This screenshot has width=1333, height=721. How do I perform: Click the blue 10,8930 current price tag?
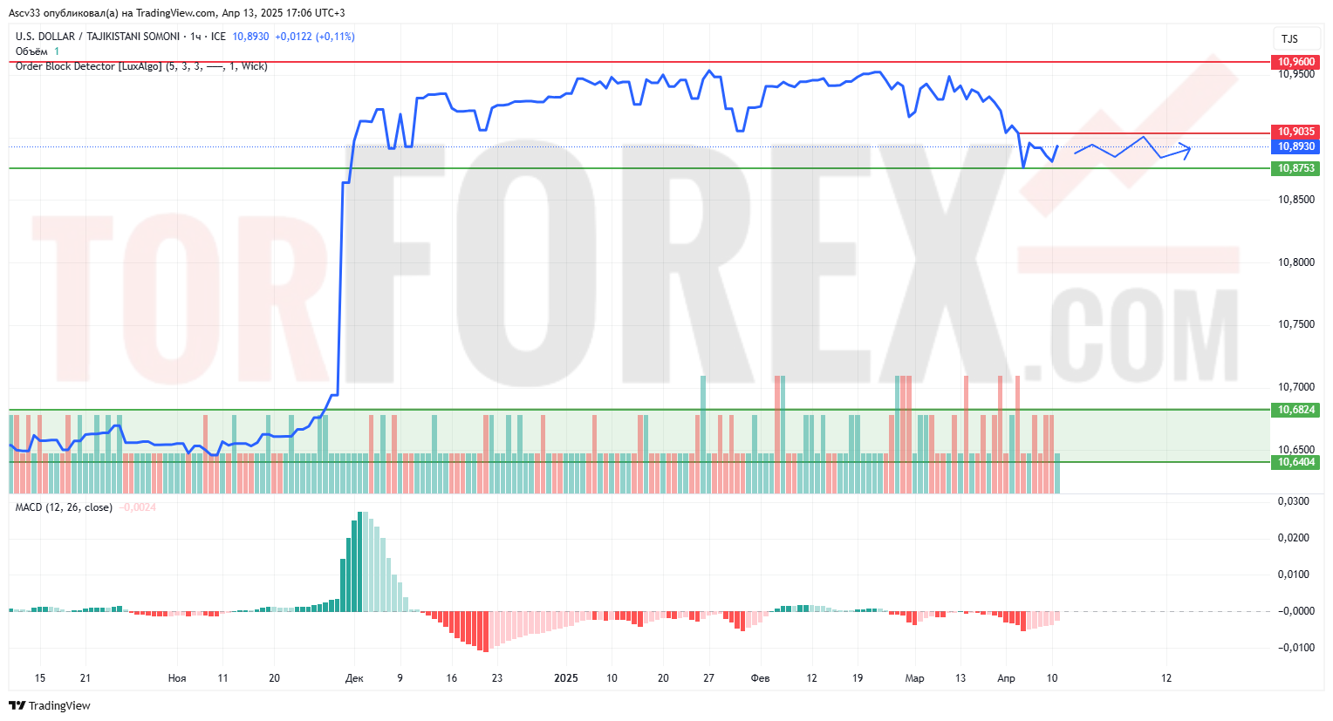1295,146
